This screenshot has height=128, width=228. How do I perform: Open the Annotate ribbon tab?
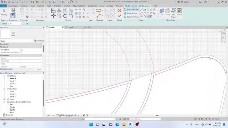[58, 6]
